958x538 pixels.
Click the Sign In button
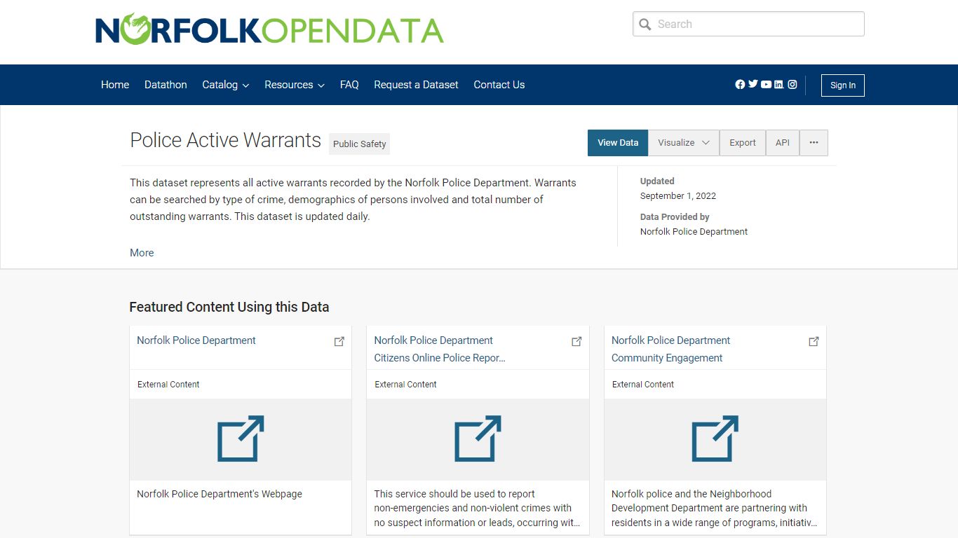843,85
